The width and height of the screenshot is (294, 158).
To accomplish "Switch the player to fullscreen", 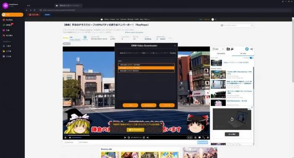I will coord(204,137).
